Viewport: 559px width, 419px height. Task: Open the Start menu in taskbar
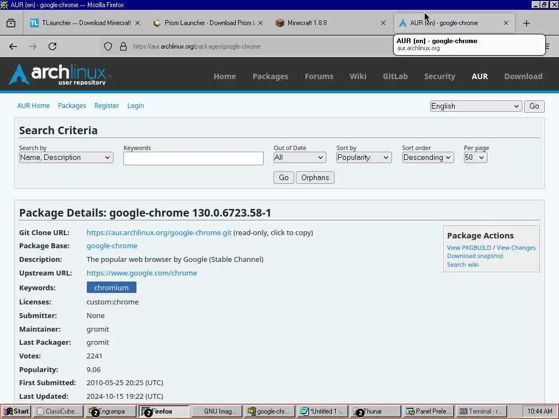click(16, 411)
